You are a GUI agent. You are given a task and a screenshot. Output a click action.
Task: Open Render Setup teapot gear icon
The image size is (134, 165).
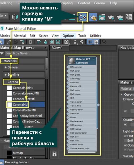click(x=93, y=17)
